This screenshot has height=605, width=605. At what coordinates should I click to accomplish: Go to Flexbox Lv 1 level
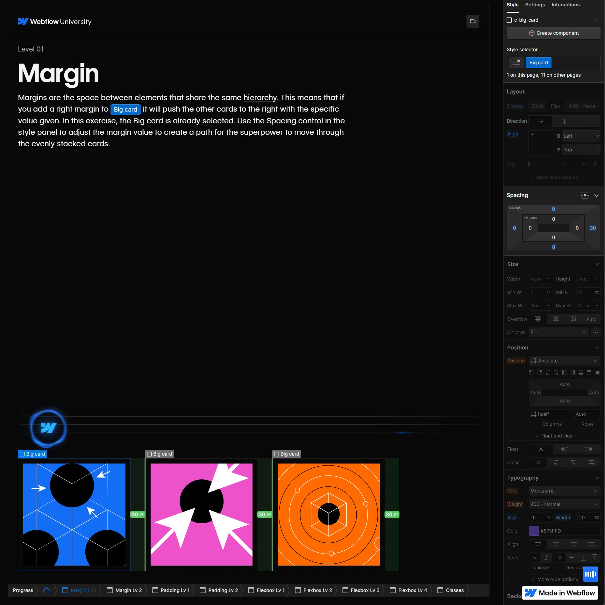267,590
